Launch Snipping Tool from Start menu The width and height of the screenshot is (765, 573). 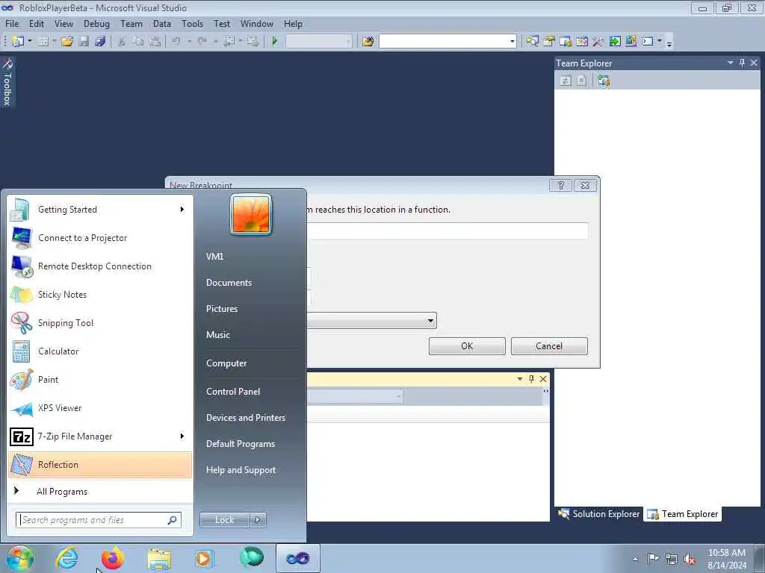100,323
